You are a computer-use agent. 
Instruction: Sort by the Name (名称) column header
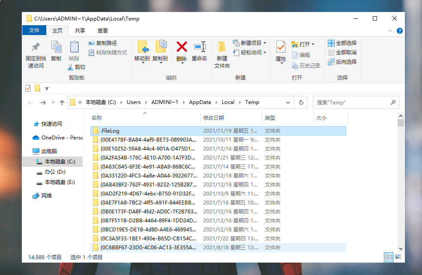[145, 118]
